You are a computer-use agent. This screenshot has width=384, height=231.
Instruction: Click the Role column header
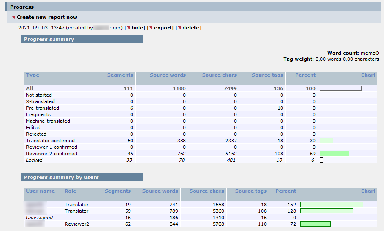click(71, 191)
